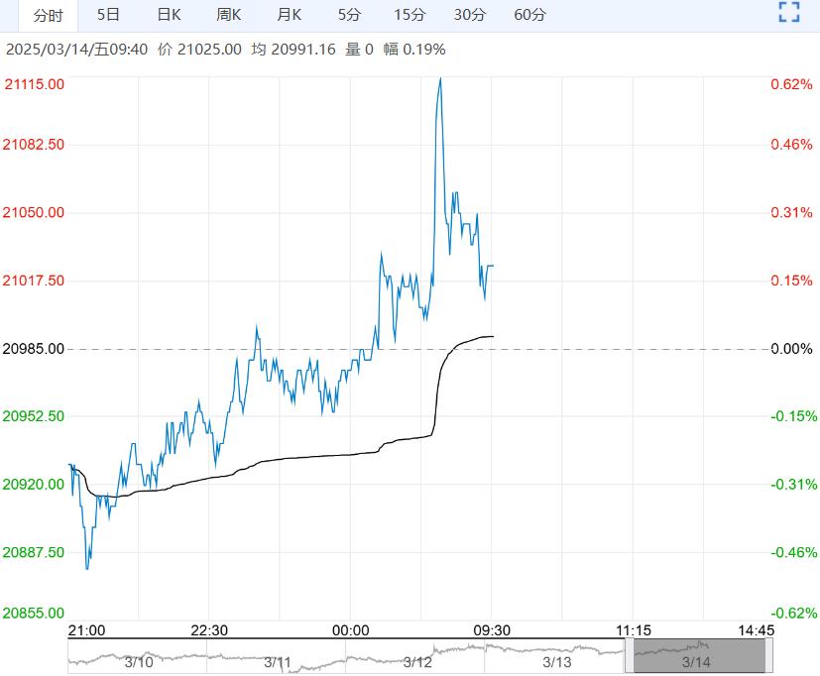Click the 21115.00 price axis label
Viewport: 820px width, 676px height.
point(35,84)
